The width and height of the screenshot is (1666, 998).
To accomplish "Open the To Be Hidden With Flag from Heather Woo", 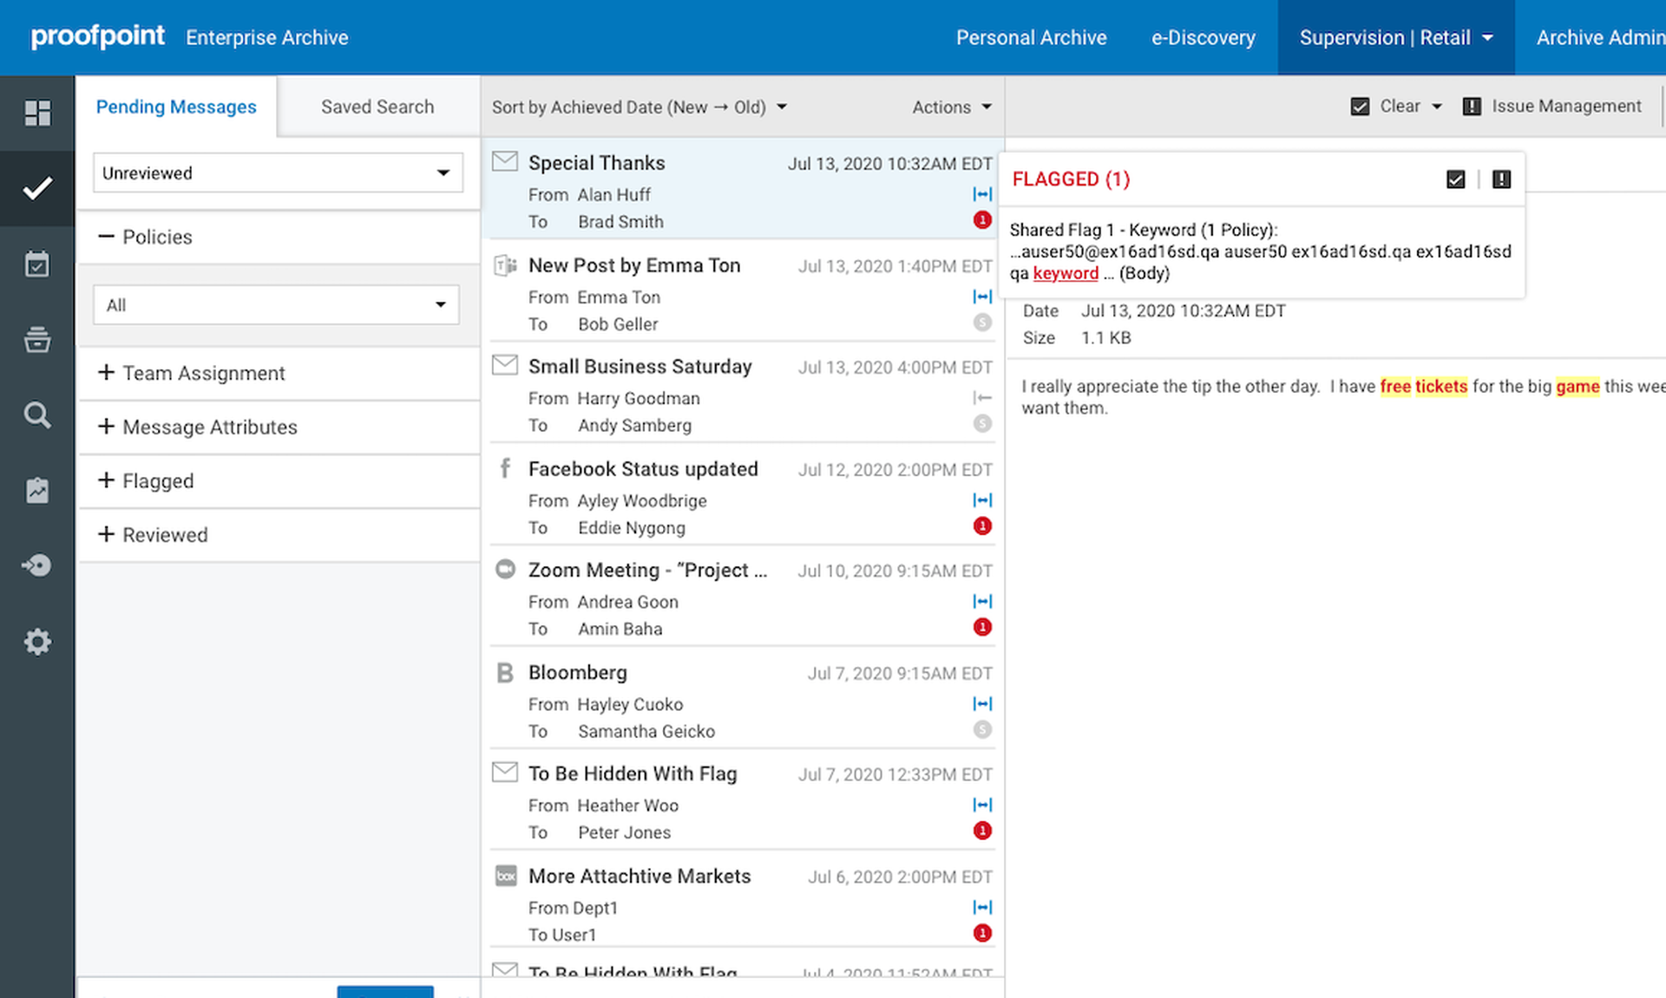I will tap(743, 801).
